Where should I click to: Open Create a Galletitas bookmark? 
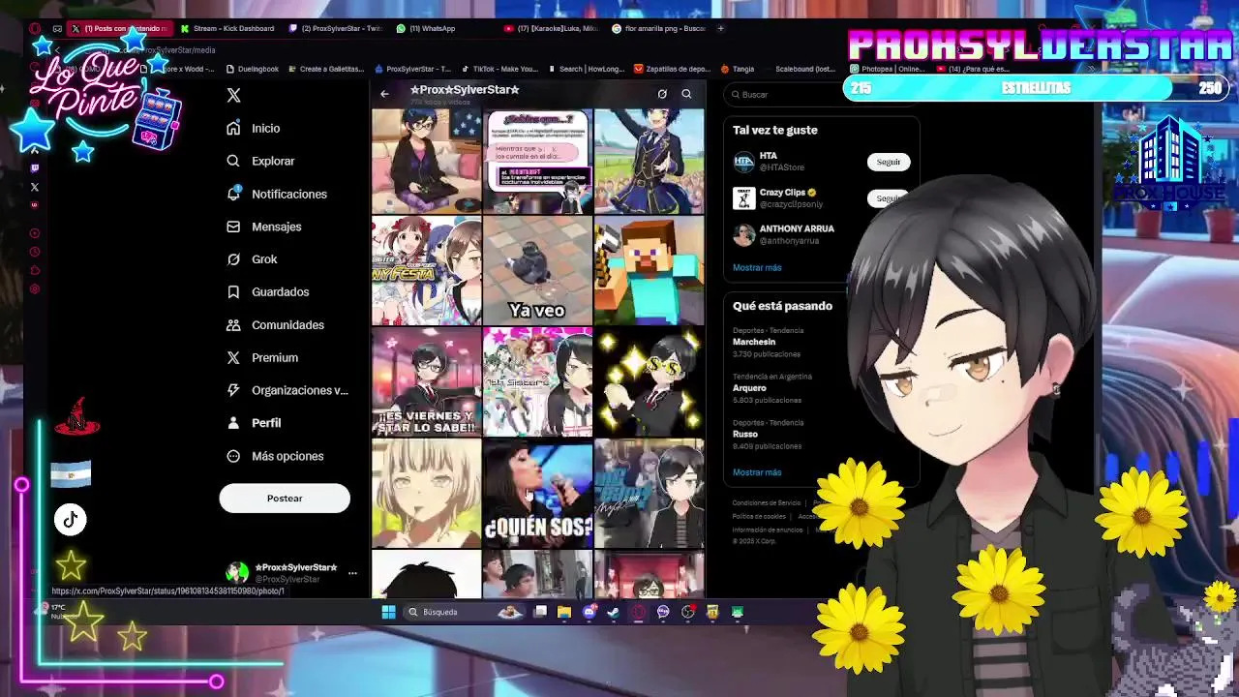[x=326, y=69]
